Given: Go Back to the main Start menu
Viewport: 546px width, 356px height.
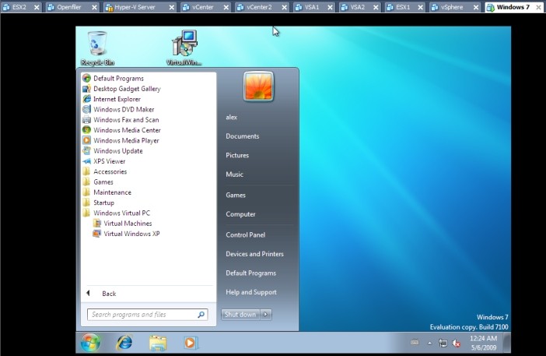Looking at the screenshot, I should [108, 294].
